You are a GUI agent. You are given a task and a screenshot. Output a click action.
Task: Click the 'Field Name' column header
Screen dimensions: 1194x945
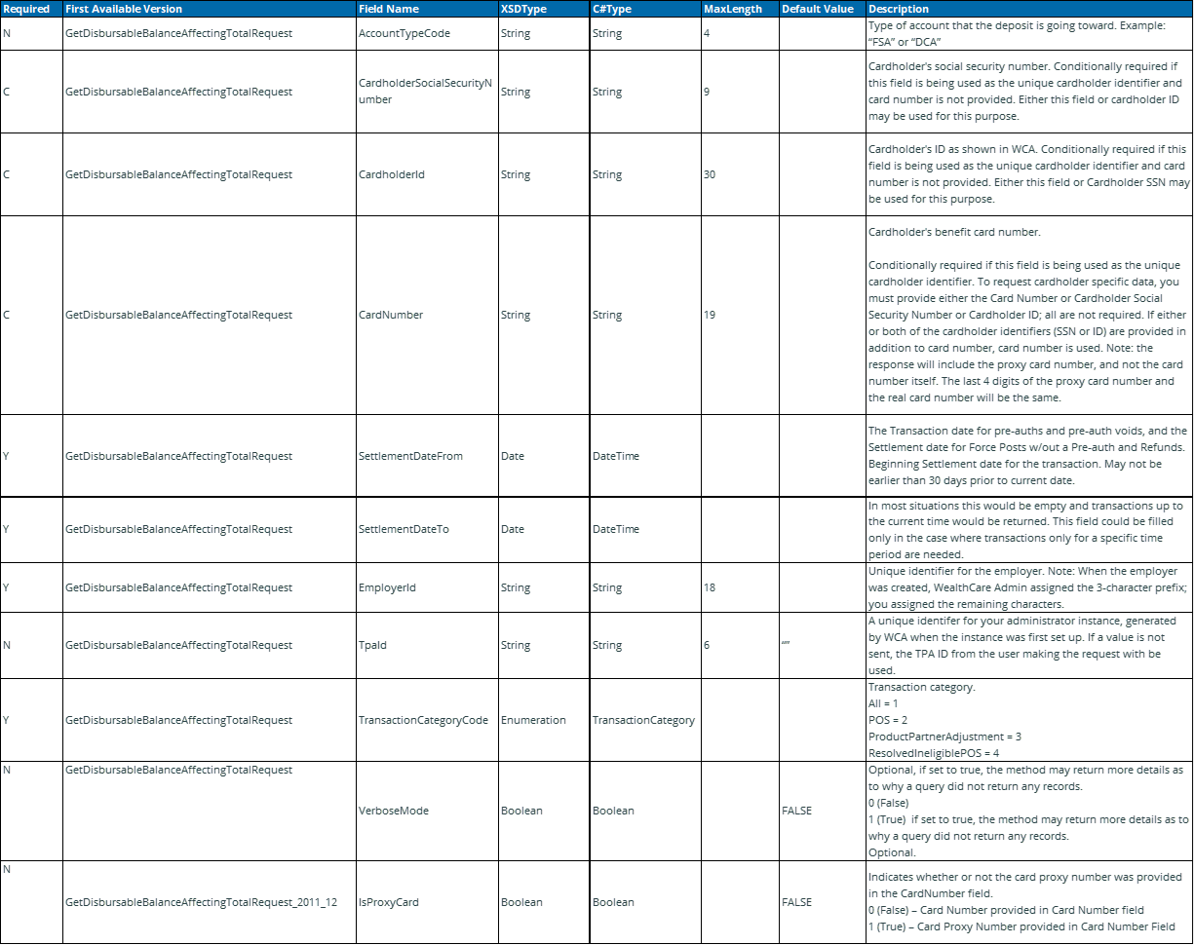click(x=426, y=9)
